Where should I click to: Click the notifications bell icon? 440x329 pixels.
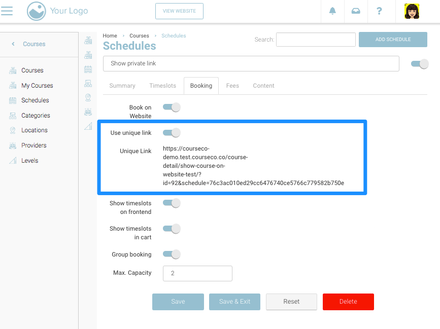(x=333, y=11)
